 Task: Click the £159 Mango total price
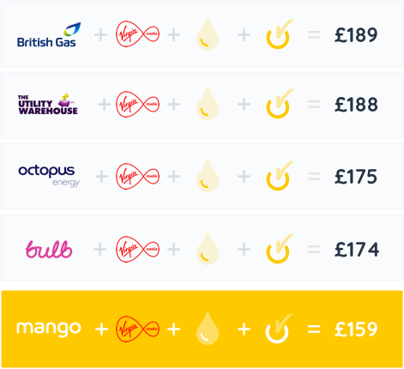(356, 329)
